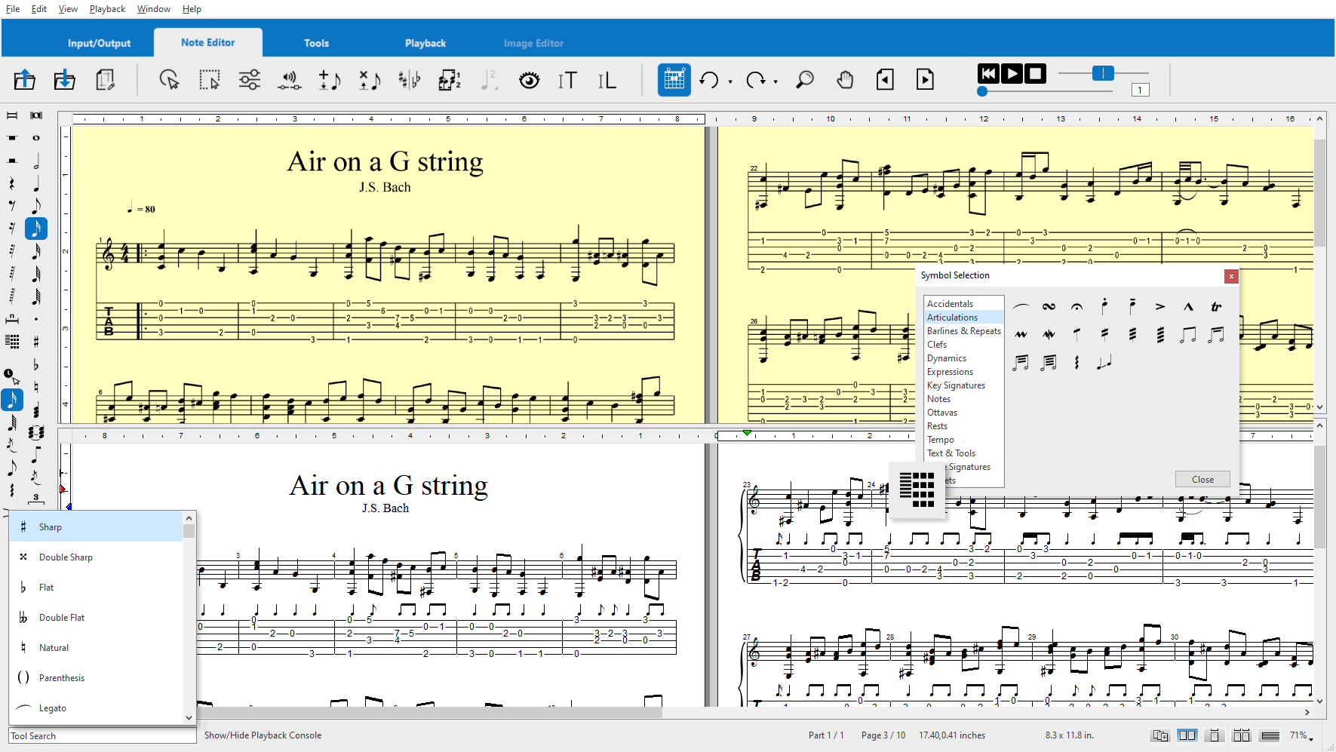Choose Double Sharp from the list
The width and height of the screenshot is (1336, 752).
coord(97,557)
